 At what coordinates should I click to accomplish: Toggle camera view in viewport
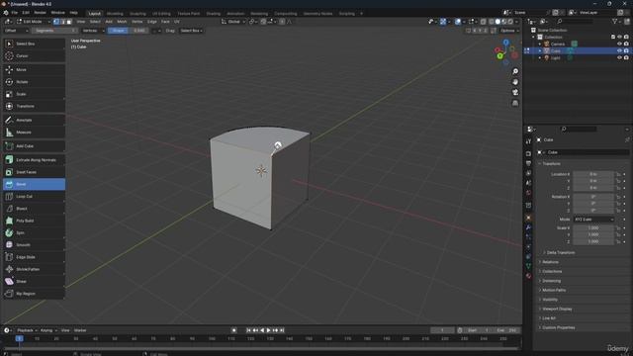[515, 92]
